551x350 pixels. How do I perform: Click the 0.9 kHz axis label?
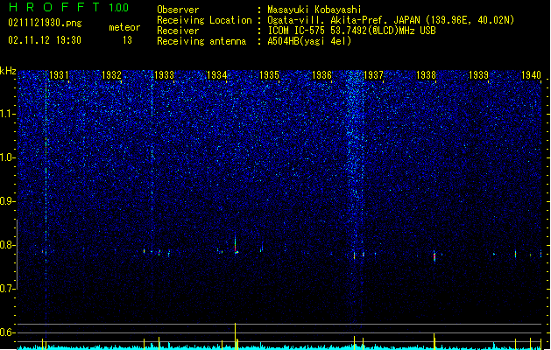[8, 201]
